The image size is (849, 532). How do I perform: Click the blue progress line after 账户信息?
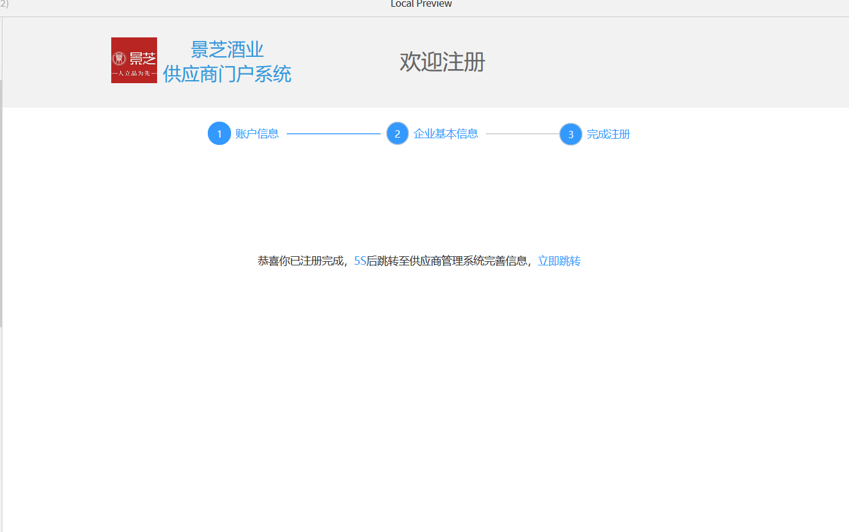pyautogui.click(x=334, y=133)
